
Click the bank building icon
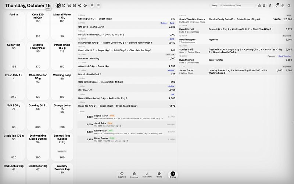[x=264, y=5]
